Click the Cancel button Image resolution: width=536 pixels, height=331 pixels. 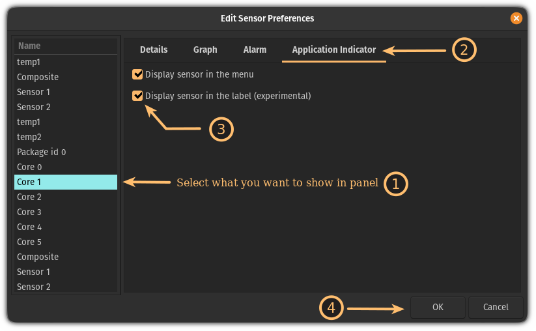496,307
